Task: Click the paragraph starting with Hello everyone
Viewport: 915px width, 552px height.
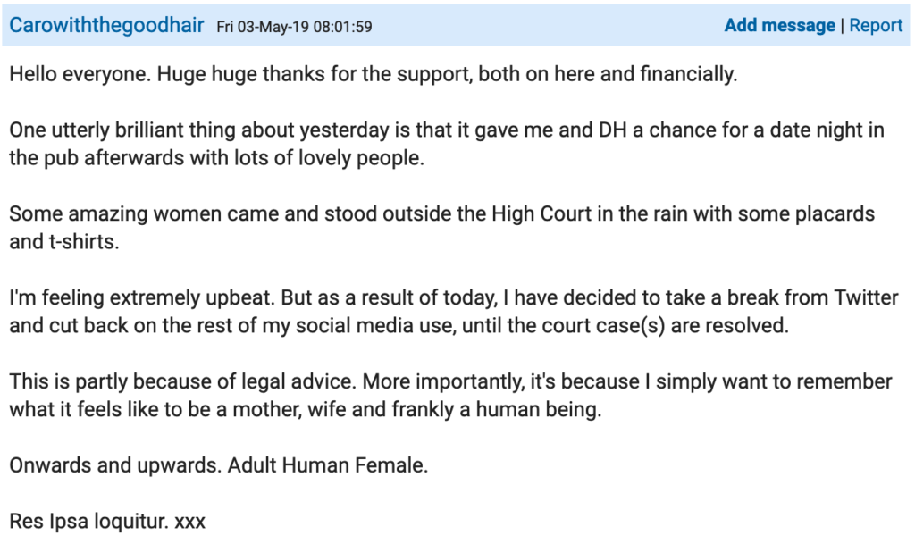Action: (374, 74)
